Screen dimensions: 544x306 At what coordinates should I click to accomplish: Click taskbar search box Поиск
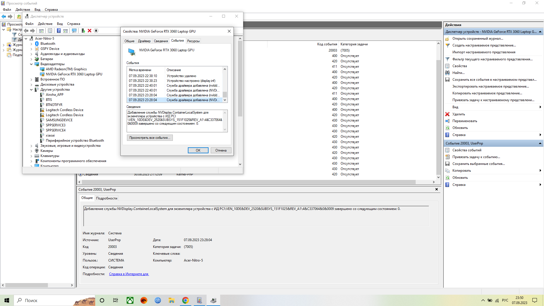[54, 300]
